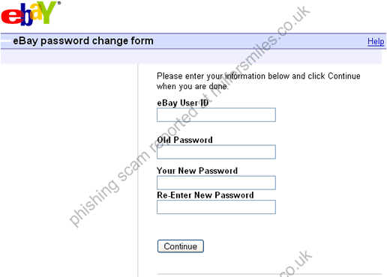Click the Re-Enter New Password label
387x277 pixels.
point(205,195)
